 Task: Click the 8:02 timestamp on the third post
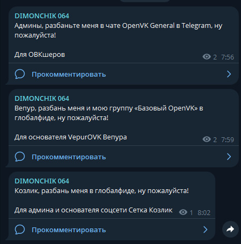[204, 213]
